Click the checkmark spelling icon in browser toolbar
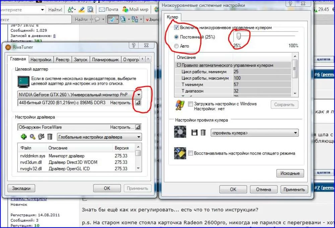The height and width of the screenshot is (228, 335). pyautogui.click(x=111, y=19)
